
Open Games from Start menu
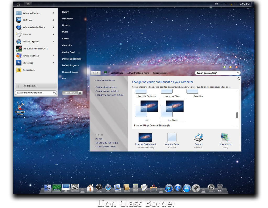pyautogui.click(x=65, y=39)
